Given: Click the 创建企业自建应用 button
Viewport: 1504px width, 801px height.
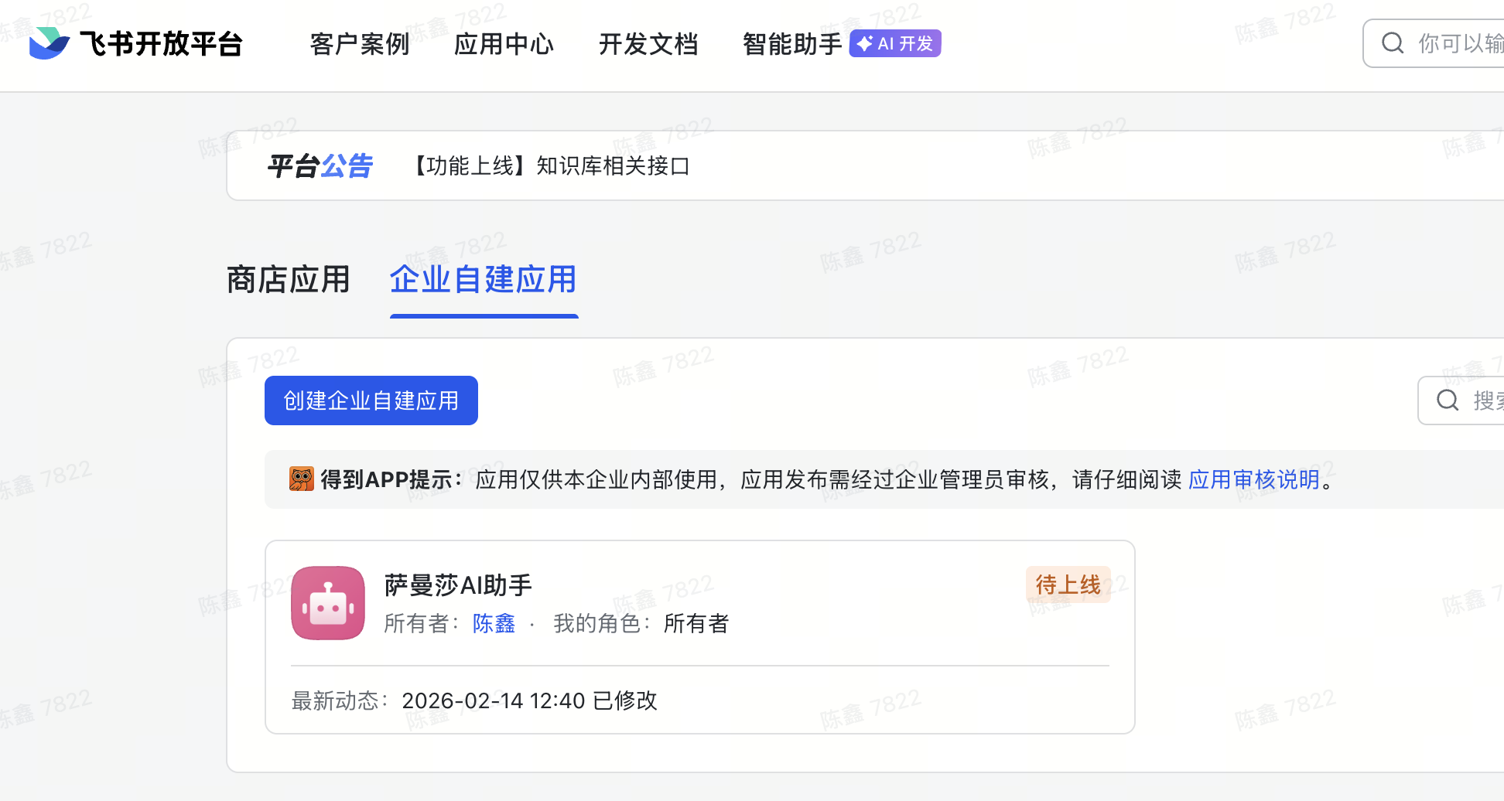Looking at the screenshot, I should click(x=371, y=400).
